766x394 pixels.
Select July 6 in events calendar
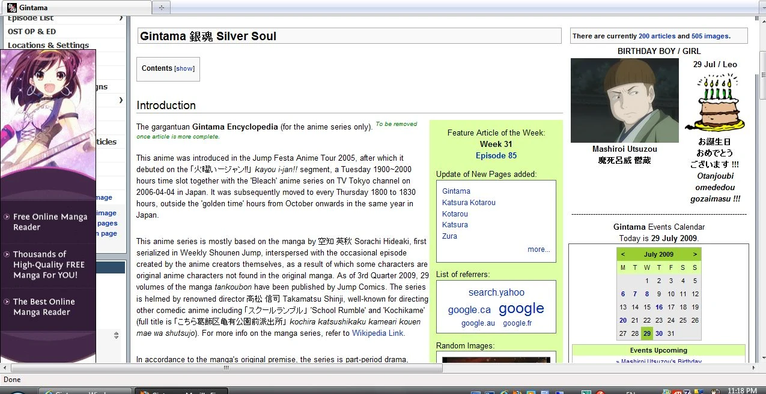pyautogui.click(x=623, y=294)
